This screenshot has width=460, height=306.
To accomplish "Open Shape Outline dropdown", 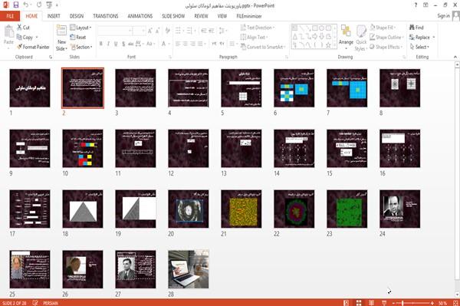I will (x=386, y=38).
